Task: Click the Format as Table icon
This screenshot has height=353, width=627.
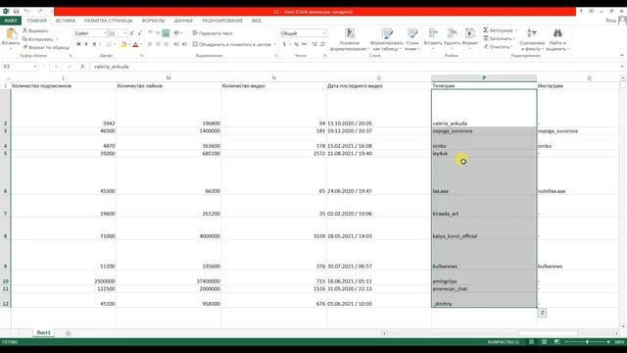Action: [x=387, y=33]
